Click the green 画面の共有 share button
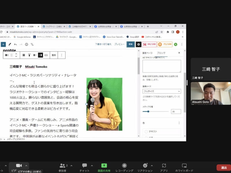 [x=104, y=168]
